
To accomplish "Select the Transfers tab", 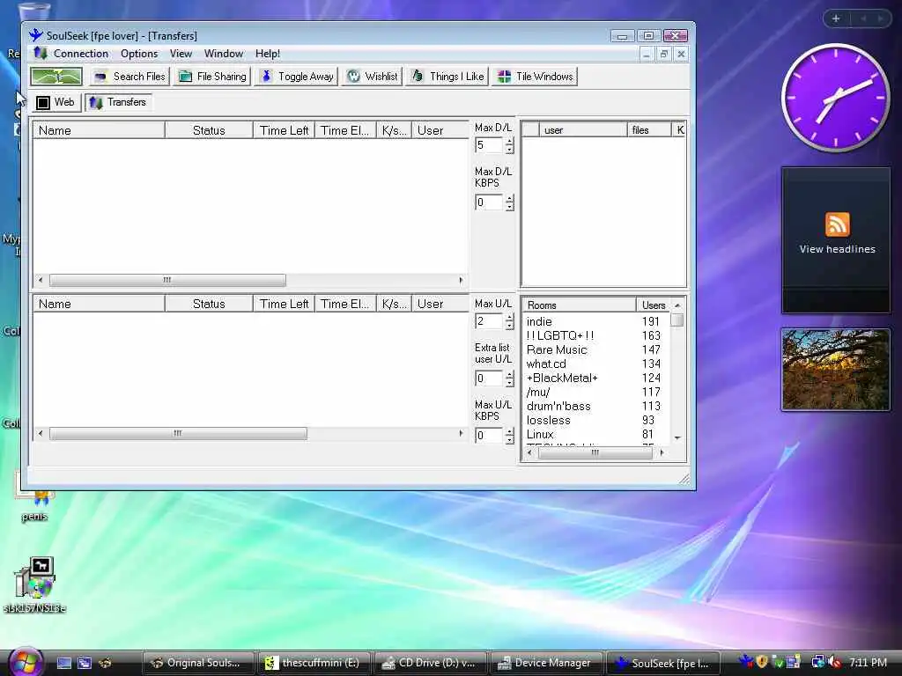I will [x=119, y=102].
